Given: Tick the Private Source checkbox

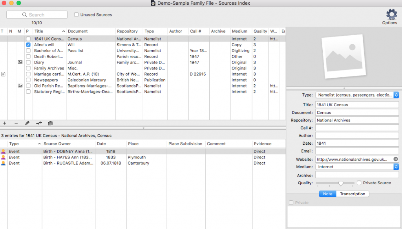Looking at the screenshot, I should pyautogui.click(x=359, y=183).
